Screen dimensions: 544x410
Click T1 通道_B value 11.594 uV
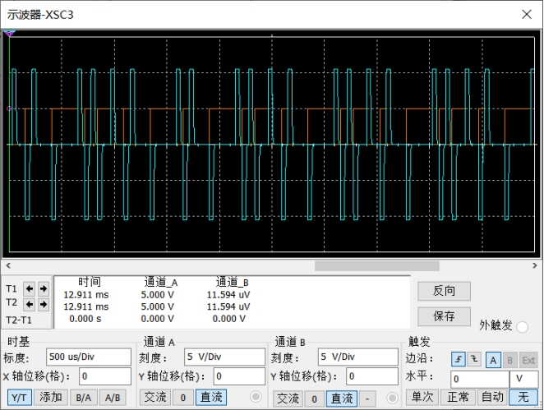pos(228,295)
